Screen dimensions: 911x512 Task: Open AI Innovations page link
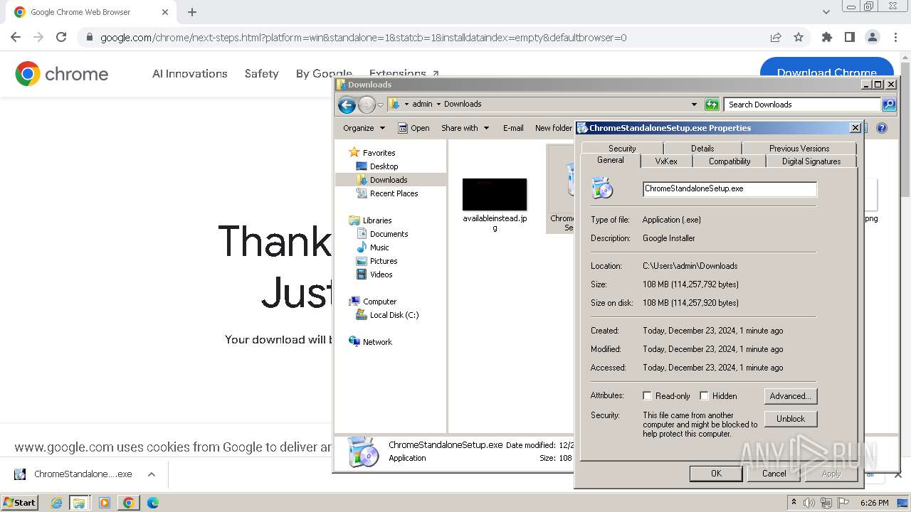click(190, 73)
